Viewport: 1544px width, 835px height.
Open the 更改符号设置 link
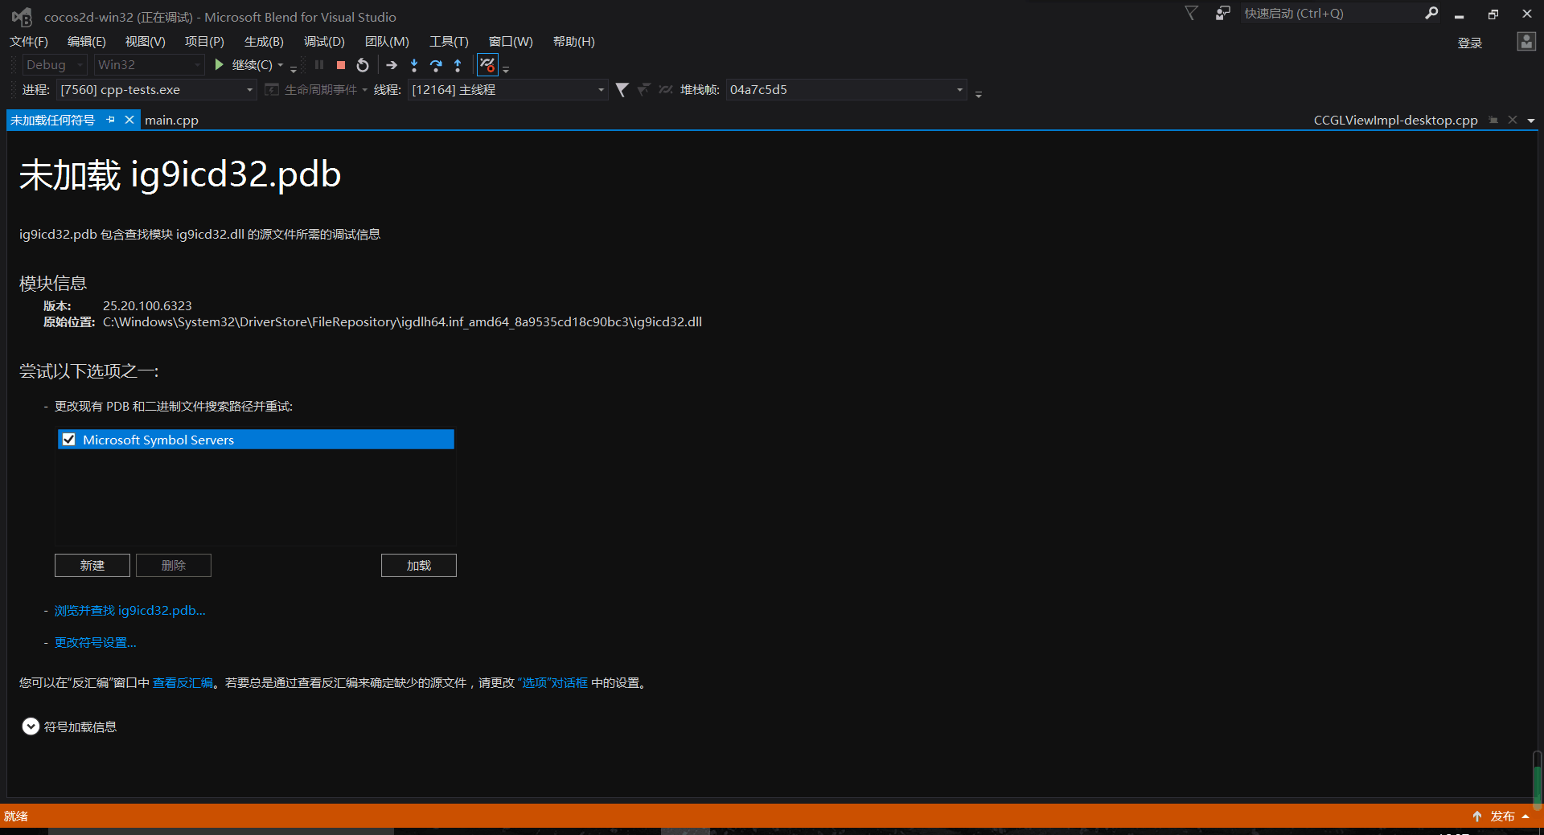[96, 642]
